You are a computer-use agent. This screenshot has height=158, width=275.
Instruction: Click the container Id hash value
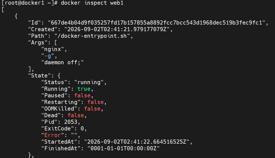coord(157,23)
